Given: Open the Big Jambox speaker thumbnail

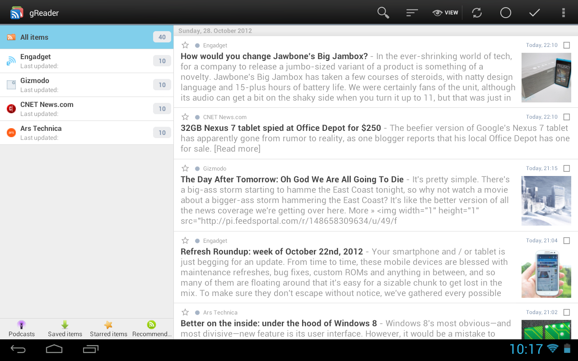Looking at the screenshot, I should click(546, 78).
